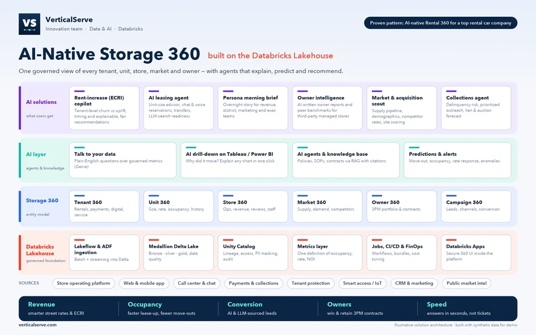Open the Owner intelligence card
The height and width of the screenshot is (335, 536).
pos(327,108)
